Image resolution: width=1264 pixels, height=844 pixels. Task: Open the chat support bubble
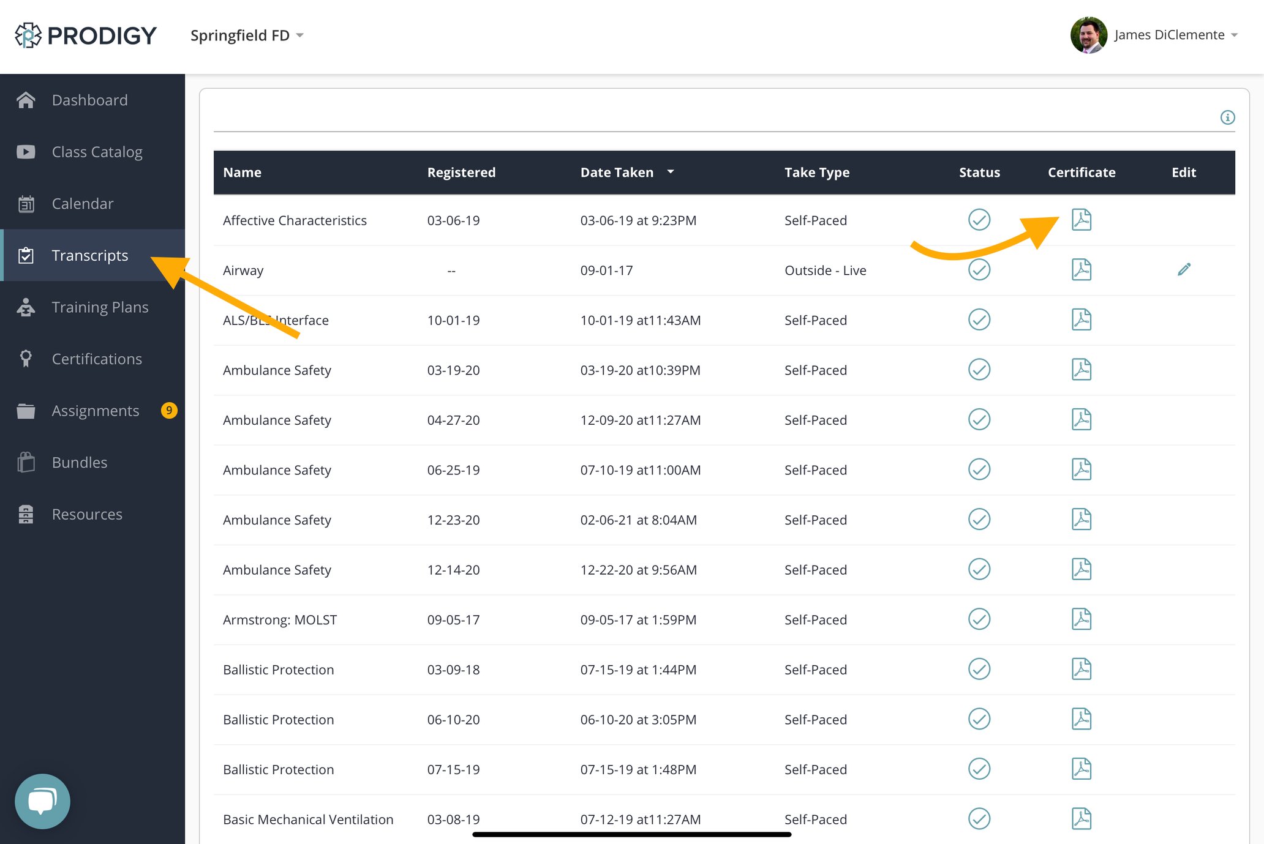coord(42,801)
